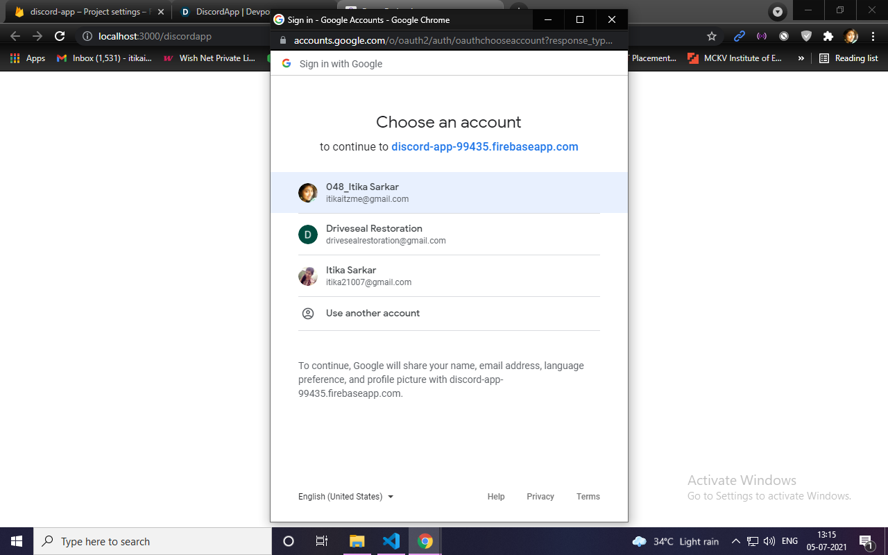
Task: Click the person icon beside Use another account
Action: [308, 314]
